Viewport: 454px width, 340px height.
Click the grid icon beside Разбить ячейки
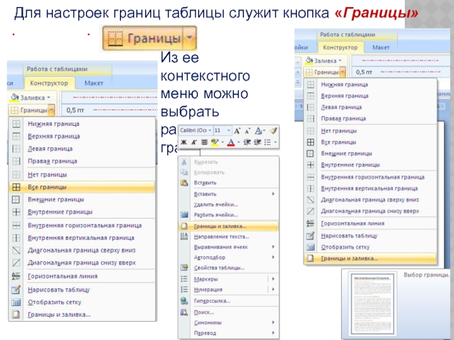click(184, 215)
